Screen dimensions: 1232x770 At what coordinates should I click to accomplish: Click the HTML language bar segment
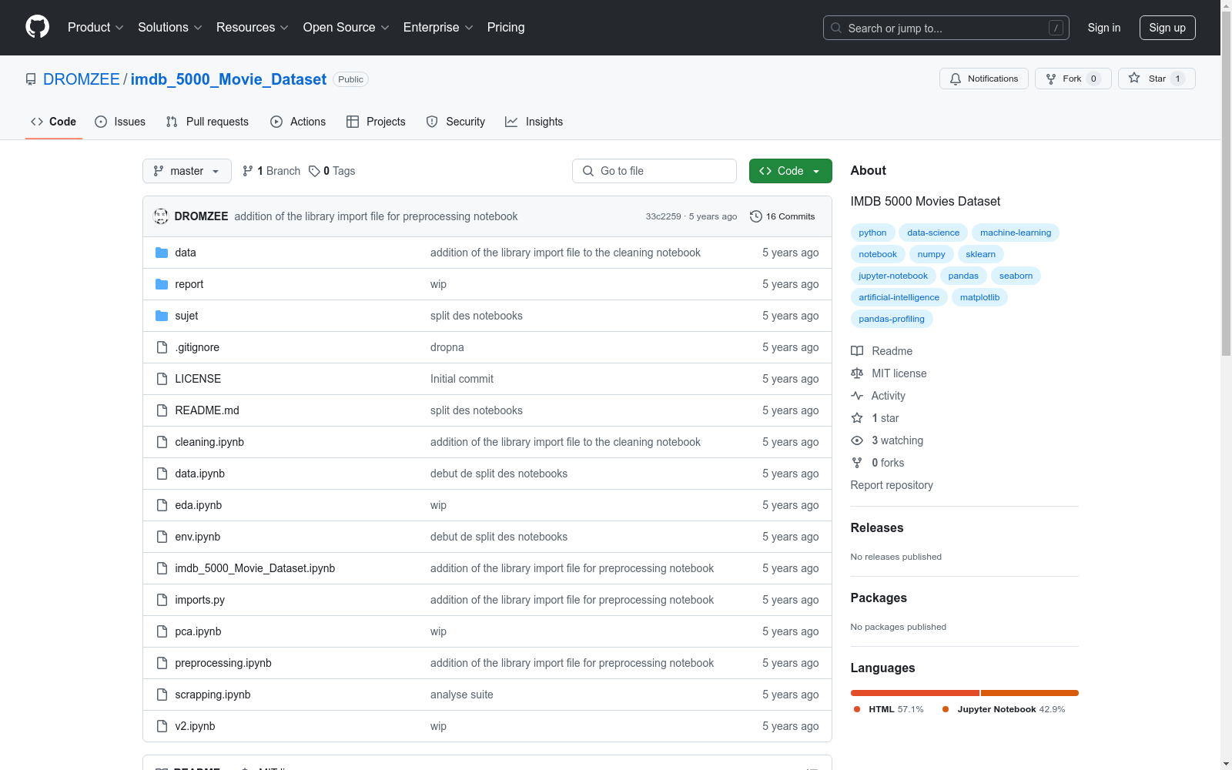pyautogui.click(x=915, y=693)
